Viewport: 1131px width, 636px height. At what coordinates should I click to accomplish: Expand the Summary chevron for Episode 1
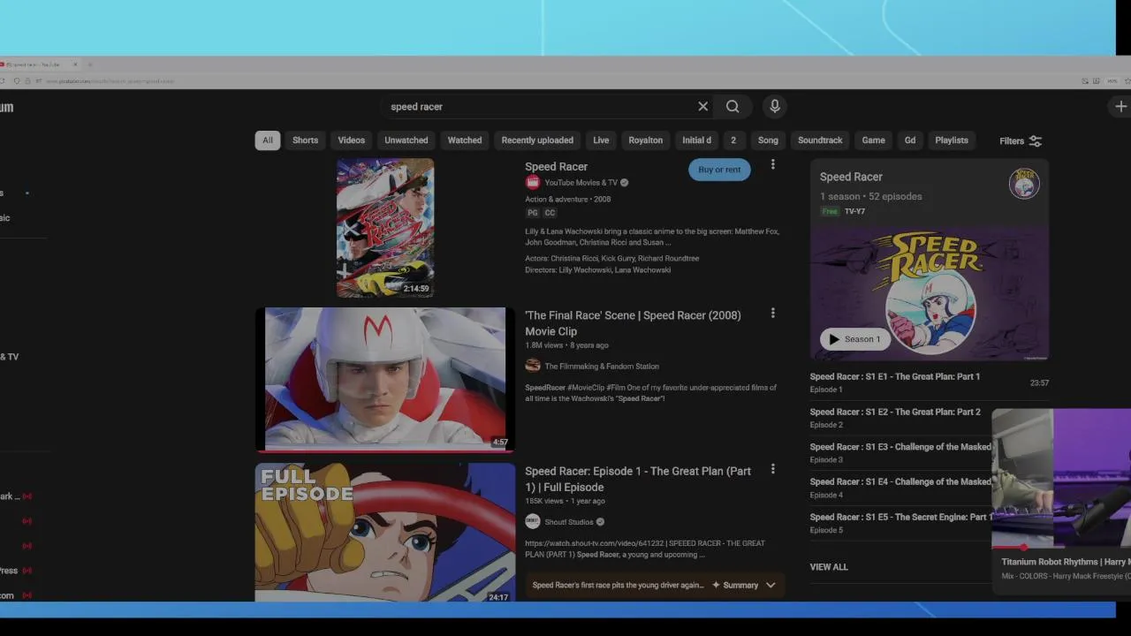770,585
